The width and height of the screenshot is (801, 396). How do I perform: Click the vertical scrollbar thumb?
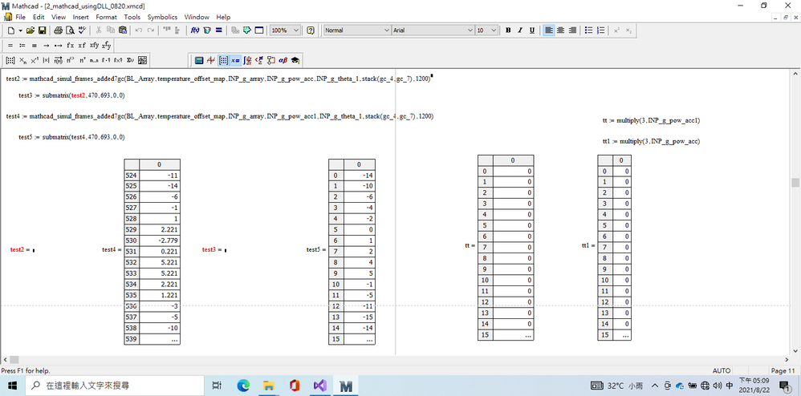[x=795, y=183]
